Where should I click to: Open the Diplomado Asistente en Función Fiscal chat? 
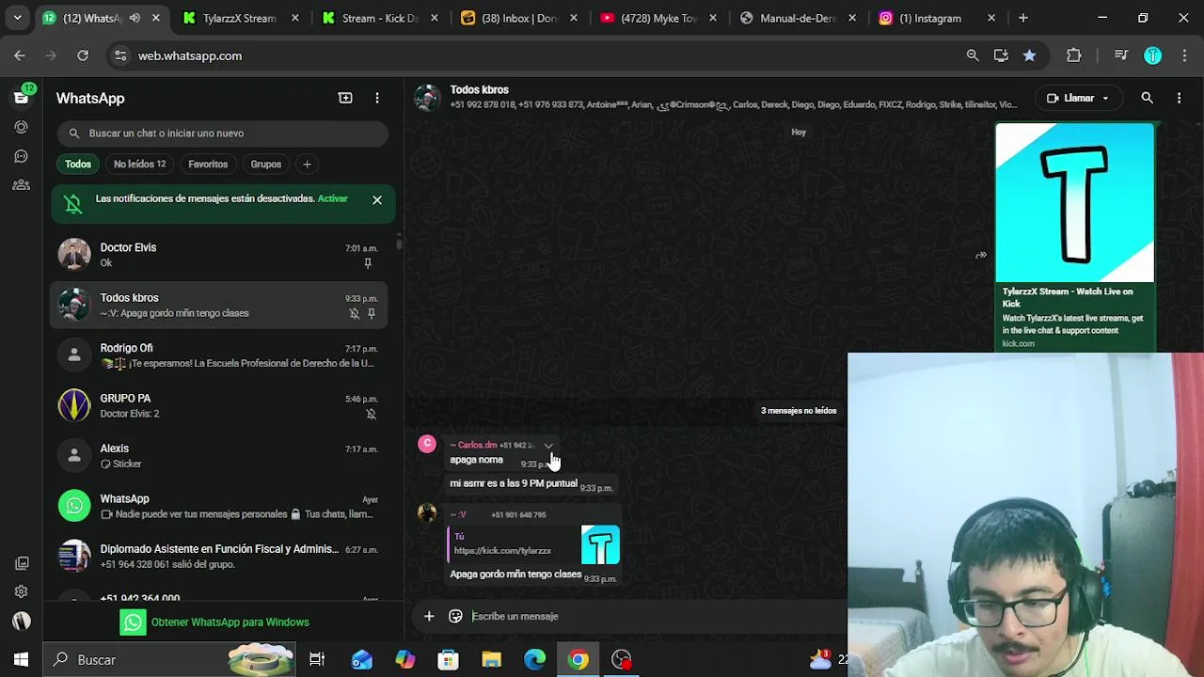tap(218, 557)
